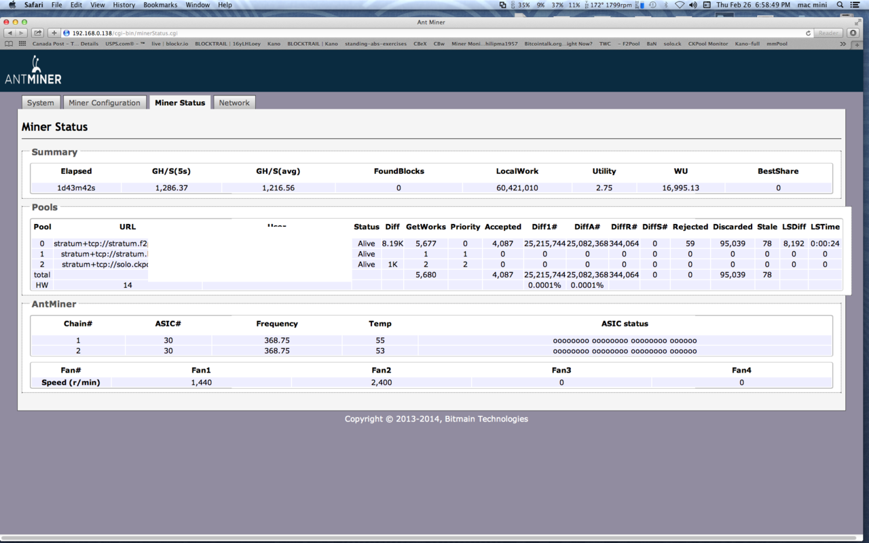Select Fan1 speed 1,440
Screen dimensions: 869x543
pyautogui.click(x=202, y=383)
